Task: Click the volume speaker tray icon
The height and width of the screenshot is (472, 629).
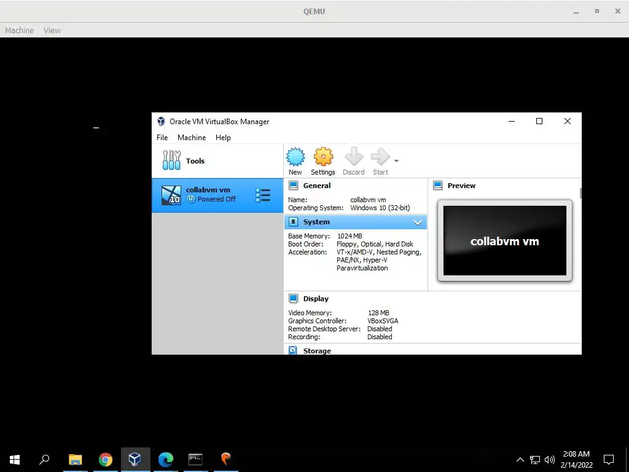Action: (x=550, y=460)
